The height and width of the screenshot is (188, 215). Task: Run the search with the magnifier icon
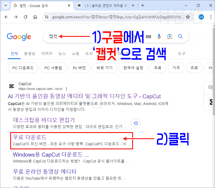tap(181, 37)
